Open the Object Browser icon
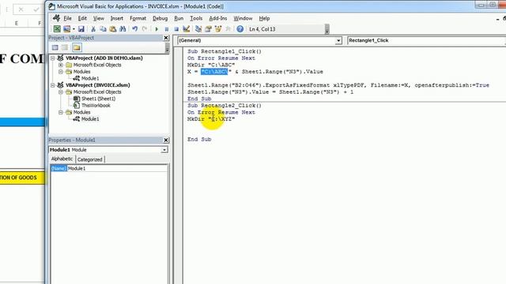The width and height of the screenshot is (506, 284). coord(218,29)
